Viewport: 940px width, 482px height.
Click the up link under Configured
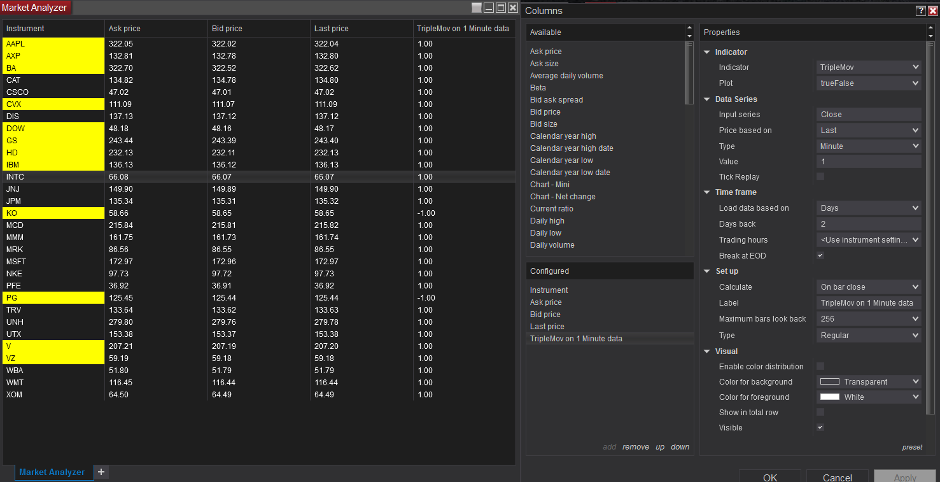pyautogui.click(x=660, y=447)
